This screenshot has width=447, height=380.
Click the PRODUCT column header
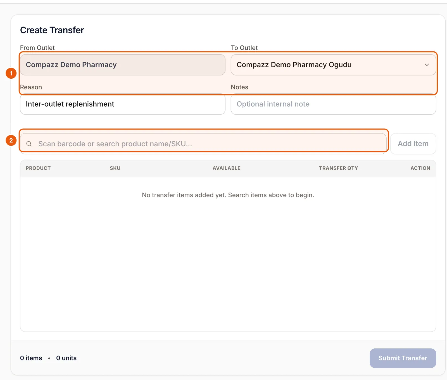[x=38, y=168]
